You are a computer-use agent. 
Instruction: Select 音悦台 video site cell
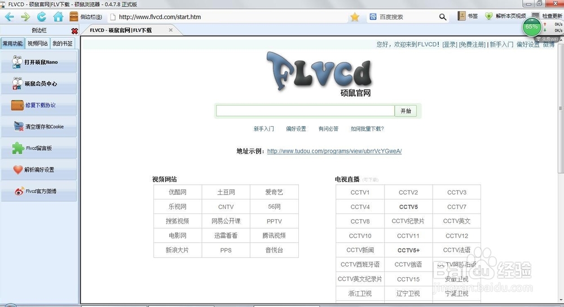[x=274, y=250]
